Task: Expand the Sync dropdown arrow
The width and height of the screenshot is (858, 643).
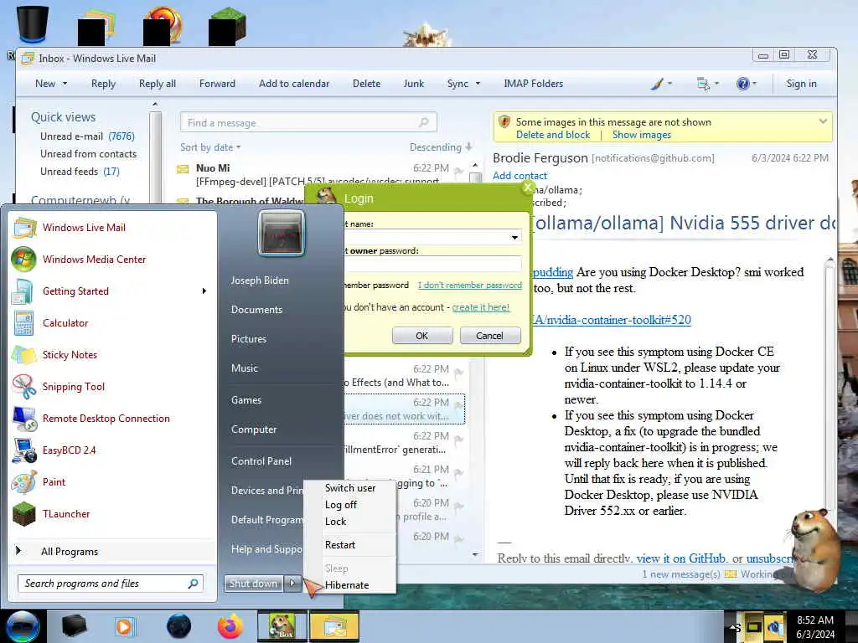Action: click(x=478, y=84)
